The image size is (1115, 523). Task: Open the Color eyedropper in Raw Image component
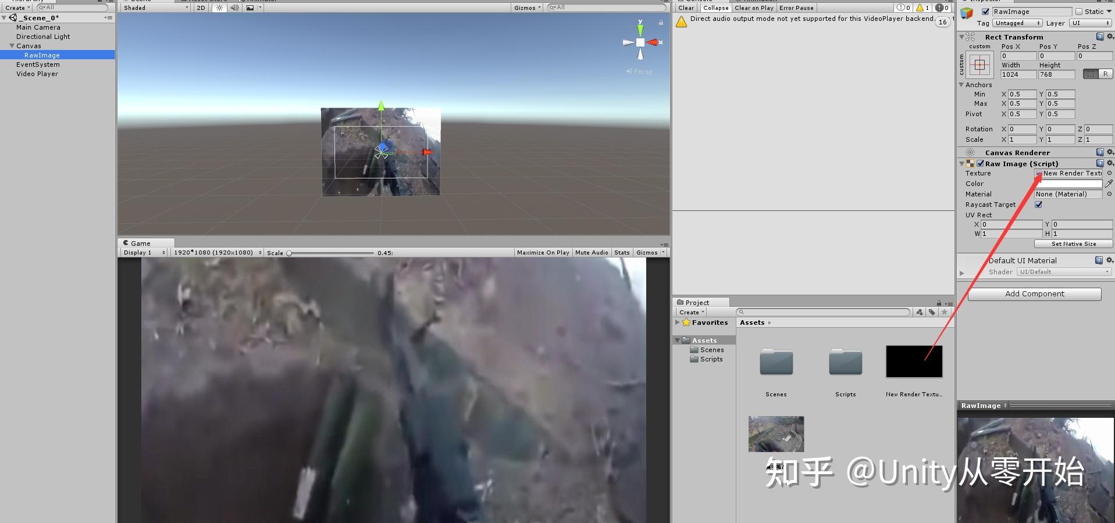coord(1110,183)
